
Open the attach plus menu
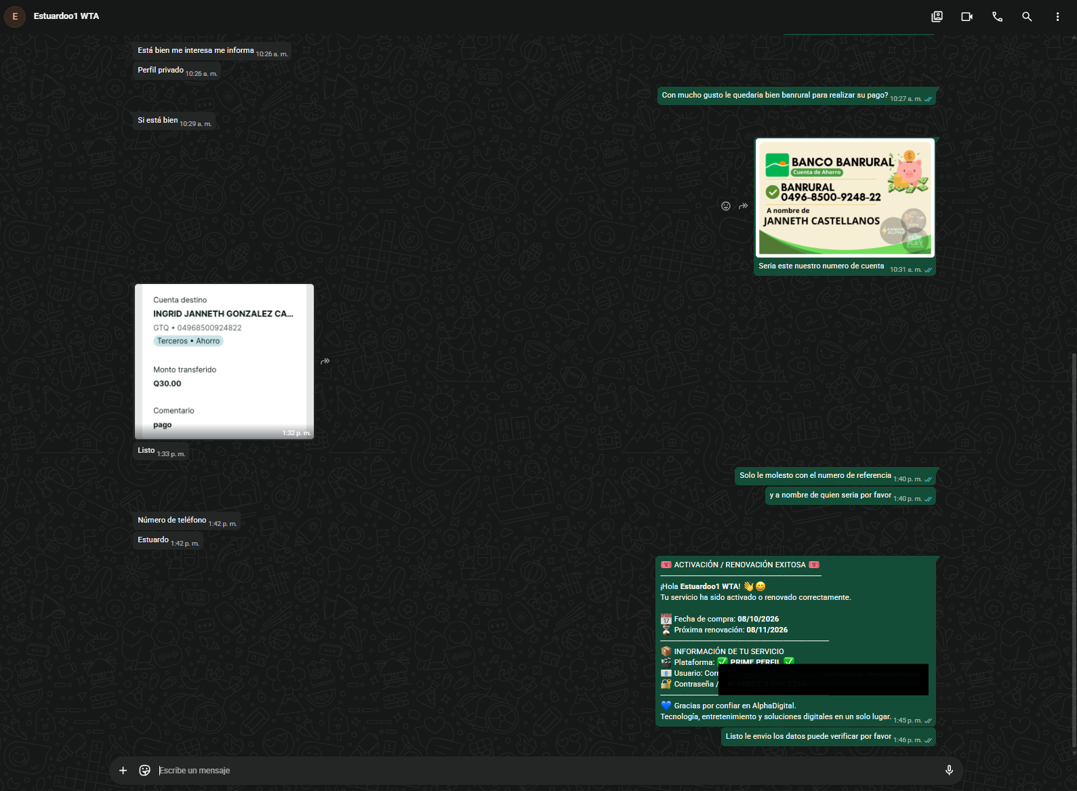point(123,770)
